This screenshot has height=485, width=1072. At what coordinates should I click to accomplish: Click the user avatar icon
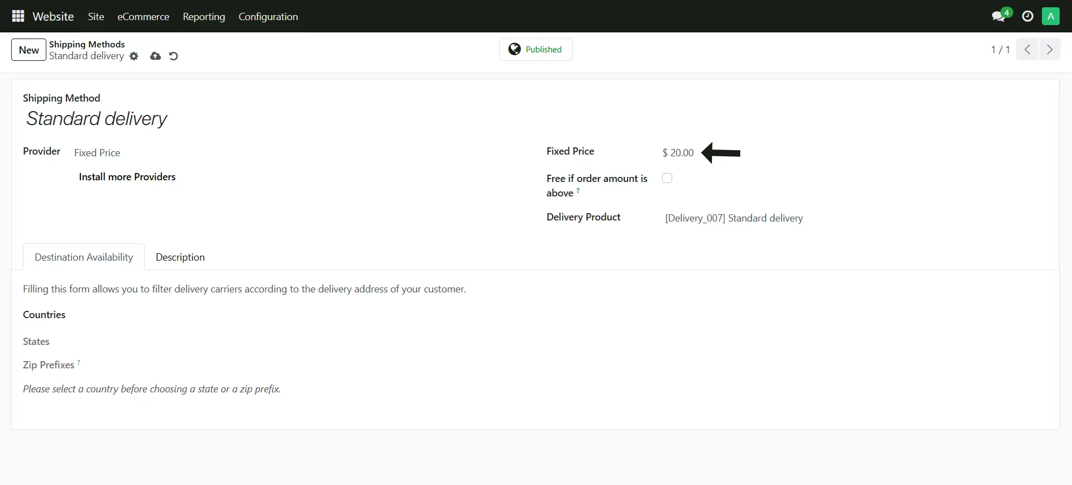tap(1050, 16)
